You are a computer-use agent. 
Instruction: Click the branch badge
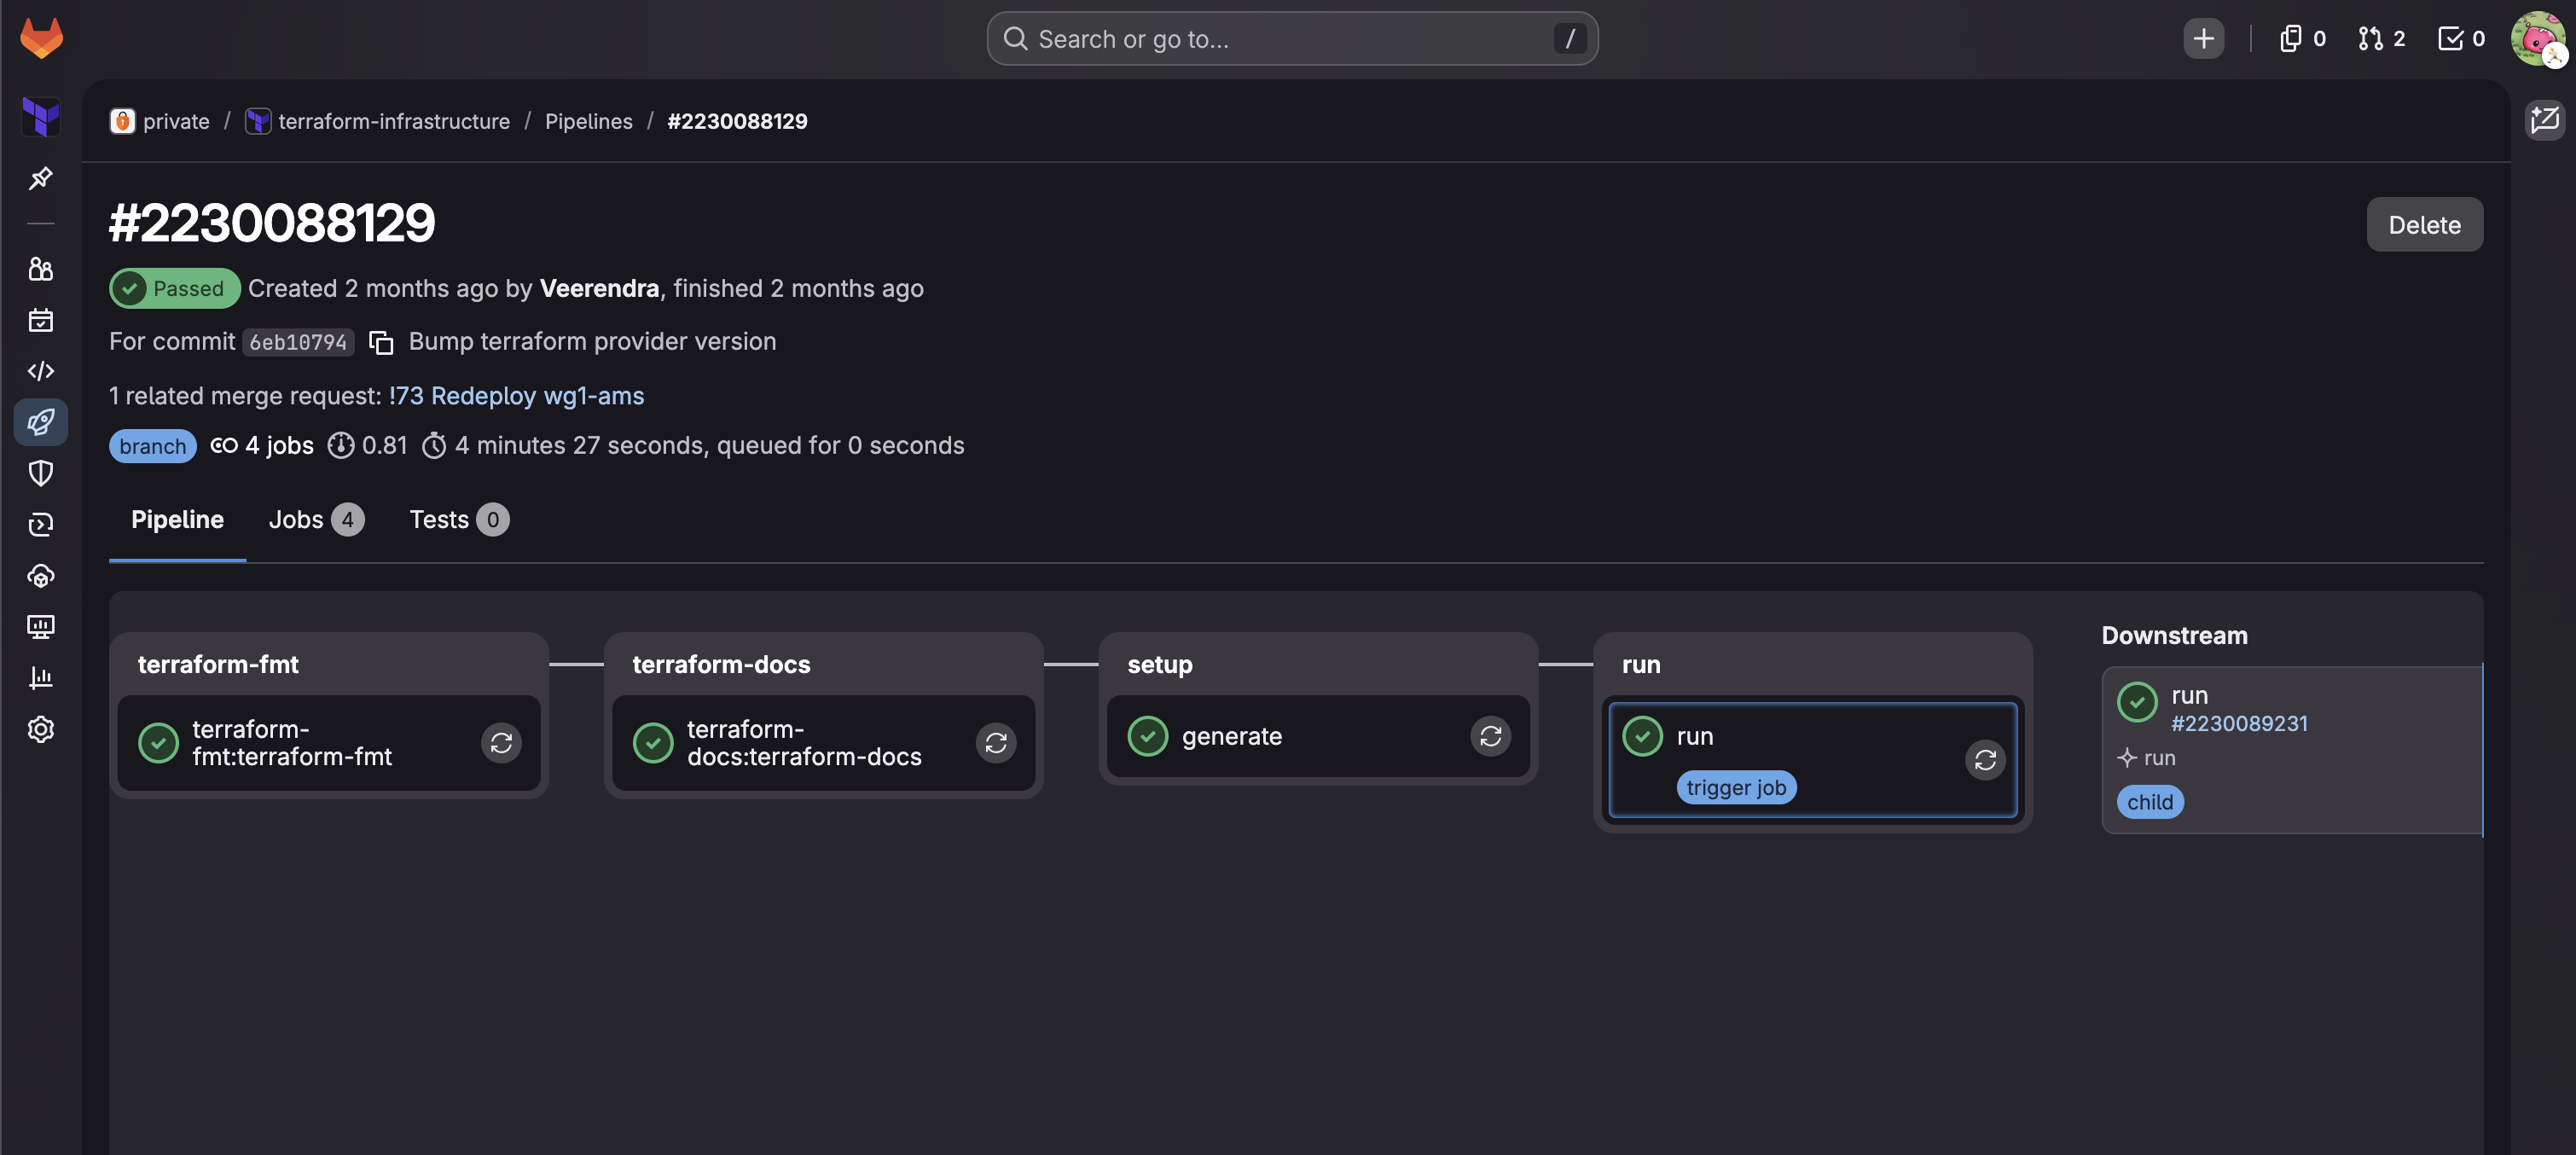[153, 446]
